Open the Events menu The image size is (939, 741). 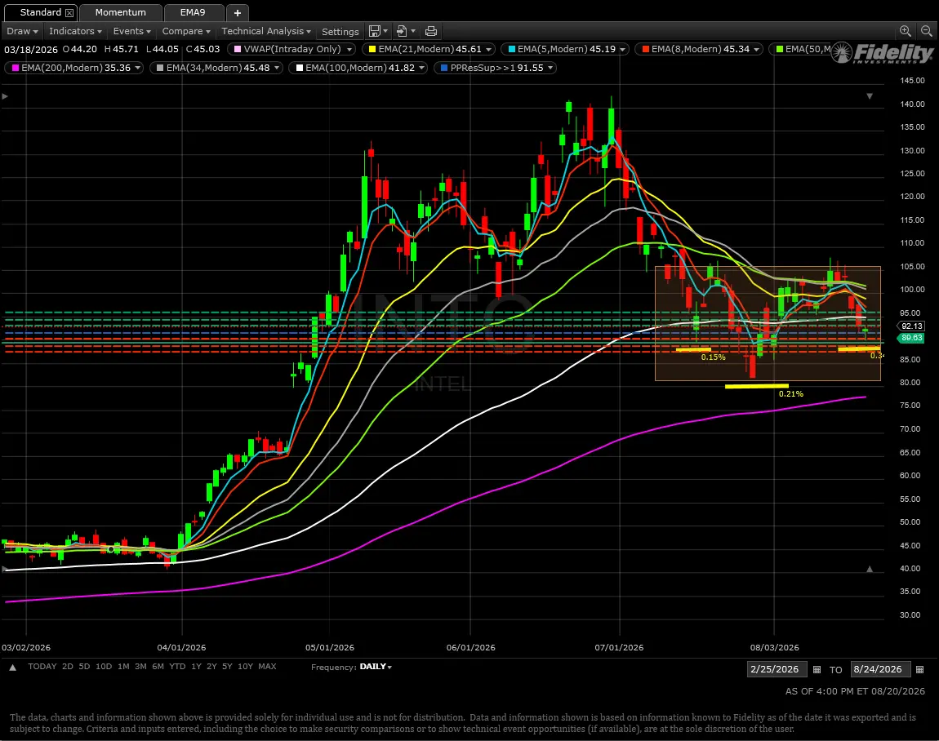131,31
